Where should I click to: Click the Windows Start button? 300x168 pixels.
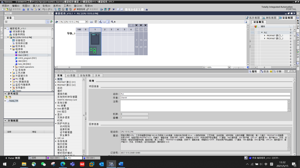(5, 164)
